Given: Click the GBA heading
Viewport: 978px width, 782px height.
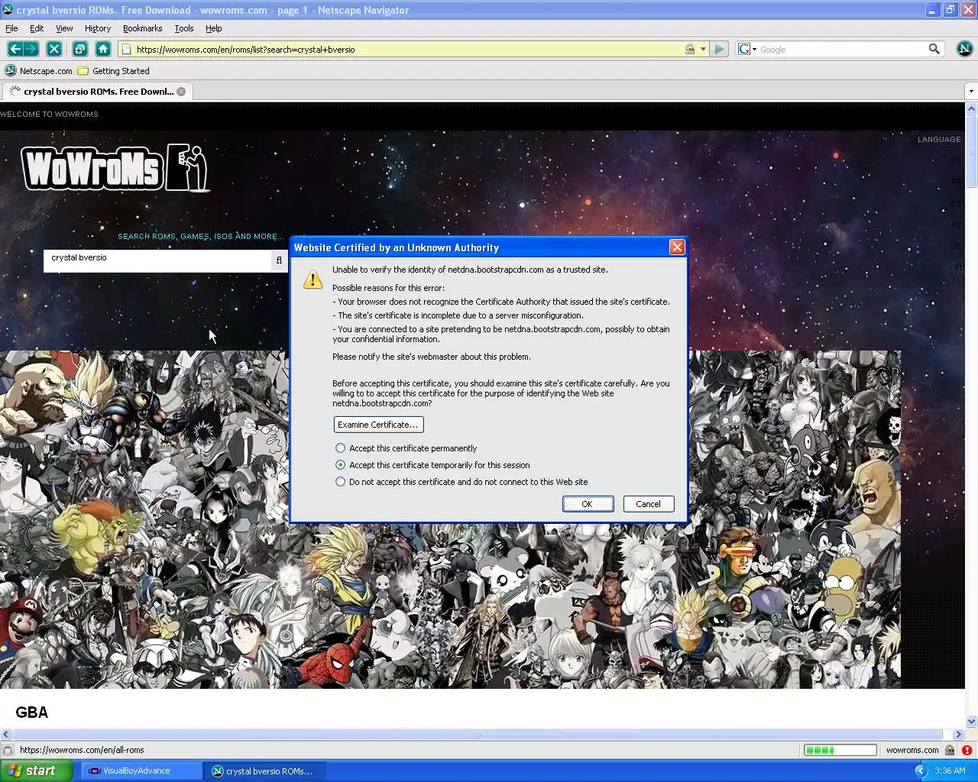Looking at the screenshot, I should (32, 713).
